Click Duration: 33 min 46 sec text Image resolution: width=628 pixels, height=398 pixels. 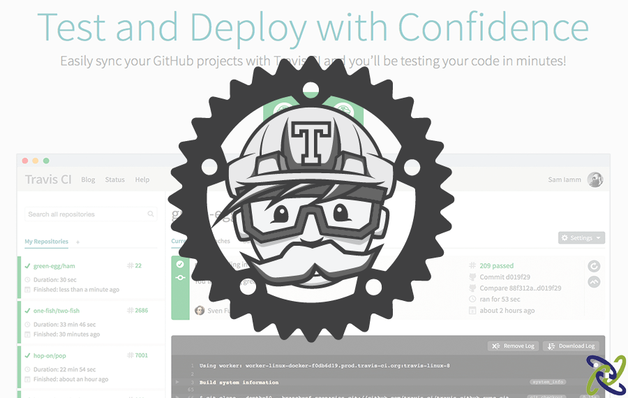point(64,324)
